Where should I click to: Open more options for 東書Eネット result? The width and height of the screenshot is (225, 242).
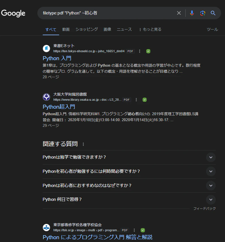pyautogui.click(x=140, y=51)
